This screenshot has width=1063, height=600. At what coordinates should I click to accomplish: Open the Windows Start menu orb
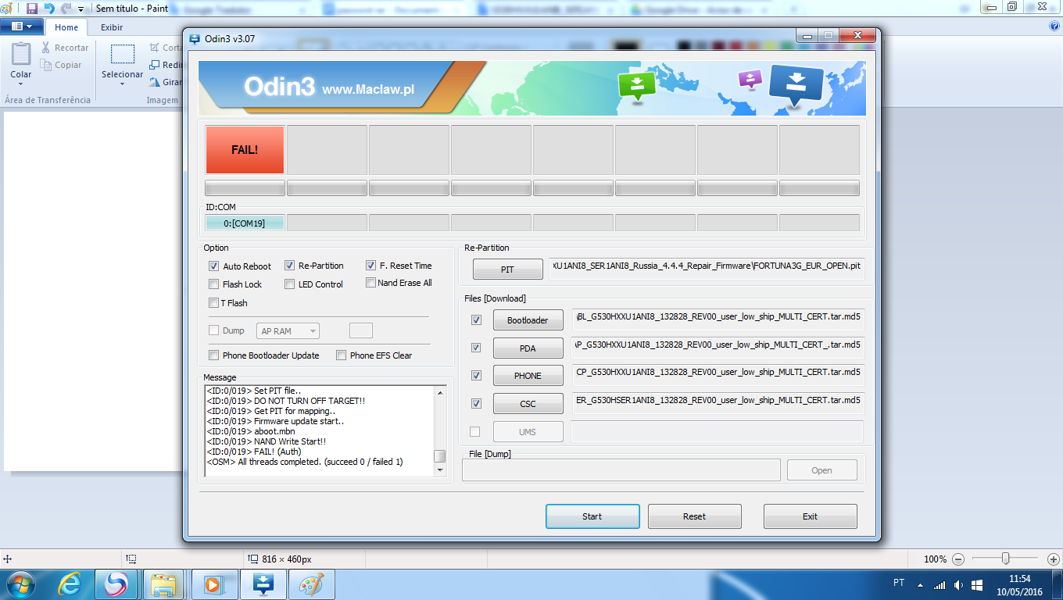coord(21,584)
